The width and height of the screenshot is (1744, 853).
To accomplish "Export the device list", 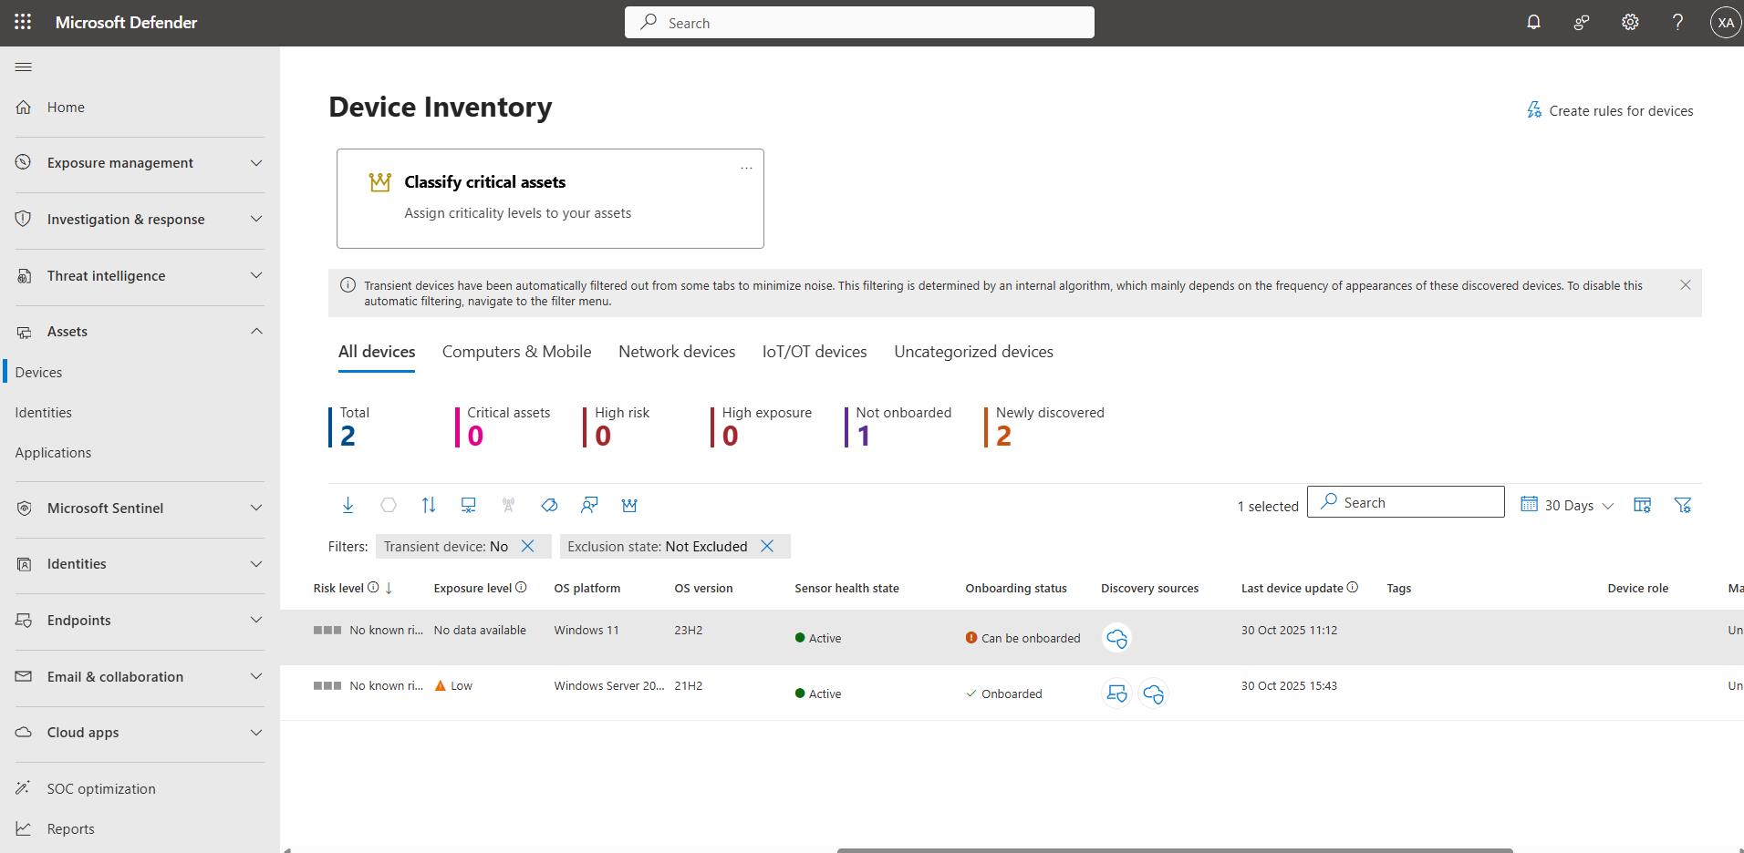I will click(348, 505).
